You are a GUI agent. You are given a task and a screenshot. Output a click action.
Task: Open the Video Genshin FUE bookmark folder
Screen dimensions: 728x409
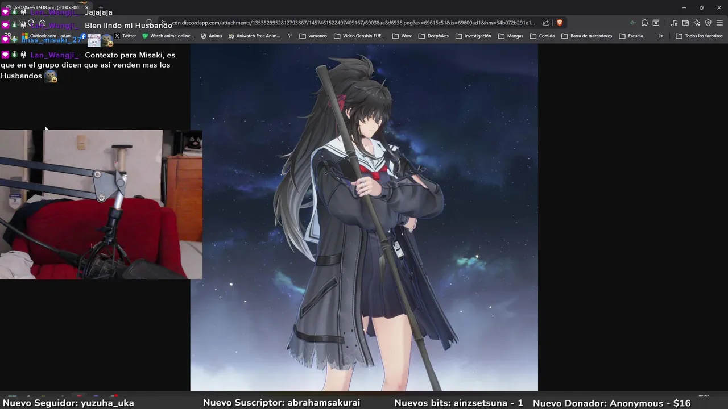(359, 36)
